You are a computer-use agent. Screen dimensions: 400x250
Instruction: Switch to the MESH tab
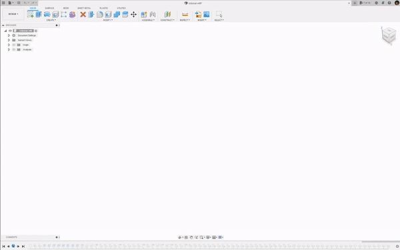click(x=66, y=8)
